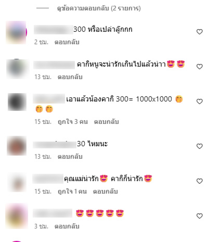Open avatar of 'คากิหนูจะน่ารักเกินไป' commenter
The width and height of the screenshot is (210, 242).
(x=18, y=69)
